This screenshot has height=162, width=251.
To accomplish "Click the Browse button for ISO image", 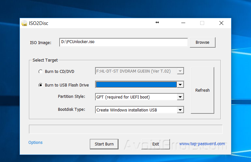I will [x=202, y=42].
